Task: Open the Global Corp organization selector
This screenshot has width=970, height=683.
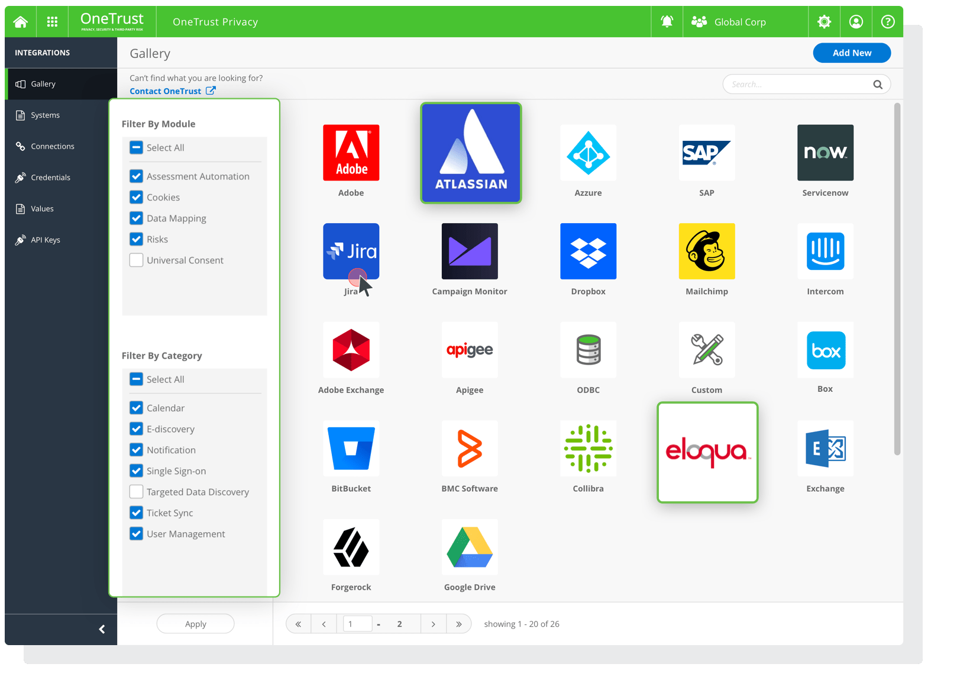Action: (x=745, y=22)
